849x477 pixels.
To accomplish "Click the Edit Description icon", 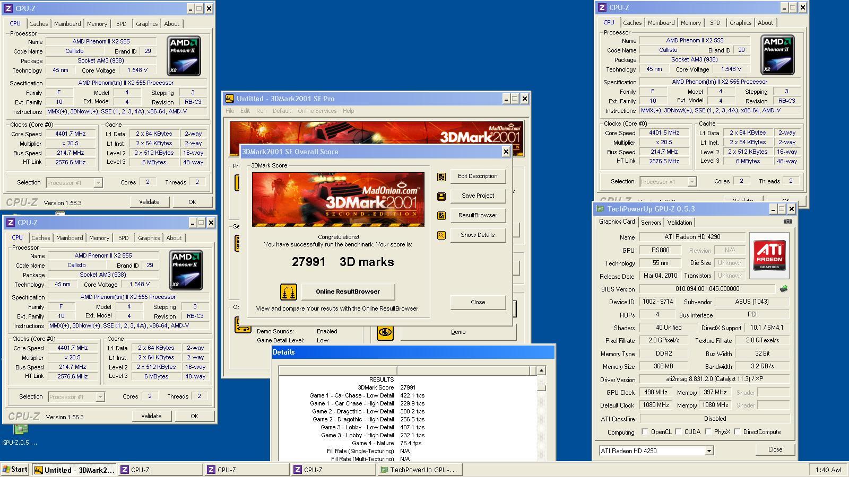I will 441,176.
